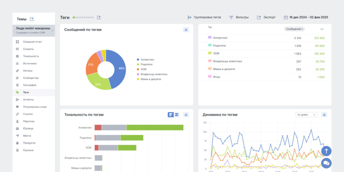The width and height of the screenshot is (344, 172).
Task: Toggle Аллергики series in pie chart legend
Action: click(x=147, y=59)
